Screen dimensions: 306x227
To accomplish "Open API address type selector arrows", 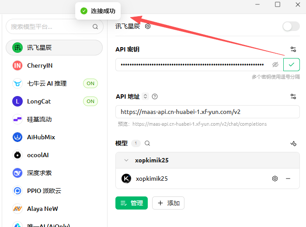I will click(146, 96).
